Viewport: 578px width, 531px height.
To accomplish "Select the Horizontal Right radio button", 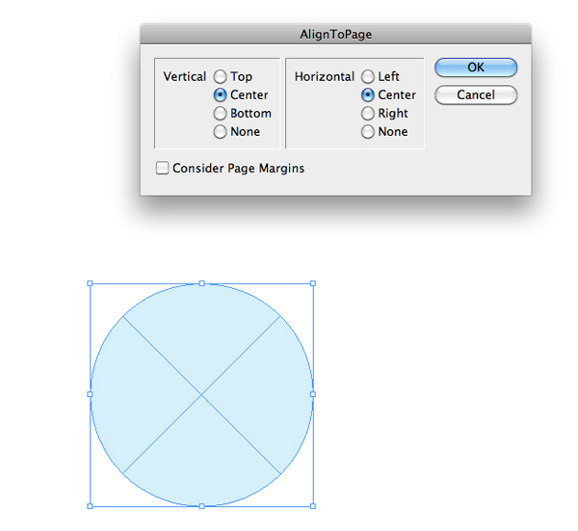I will pos(368,113).
